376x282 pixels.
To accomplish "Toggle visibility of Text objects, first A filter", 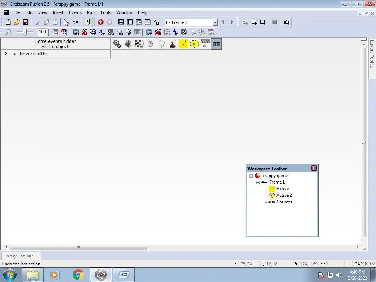I will [102, 32].
